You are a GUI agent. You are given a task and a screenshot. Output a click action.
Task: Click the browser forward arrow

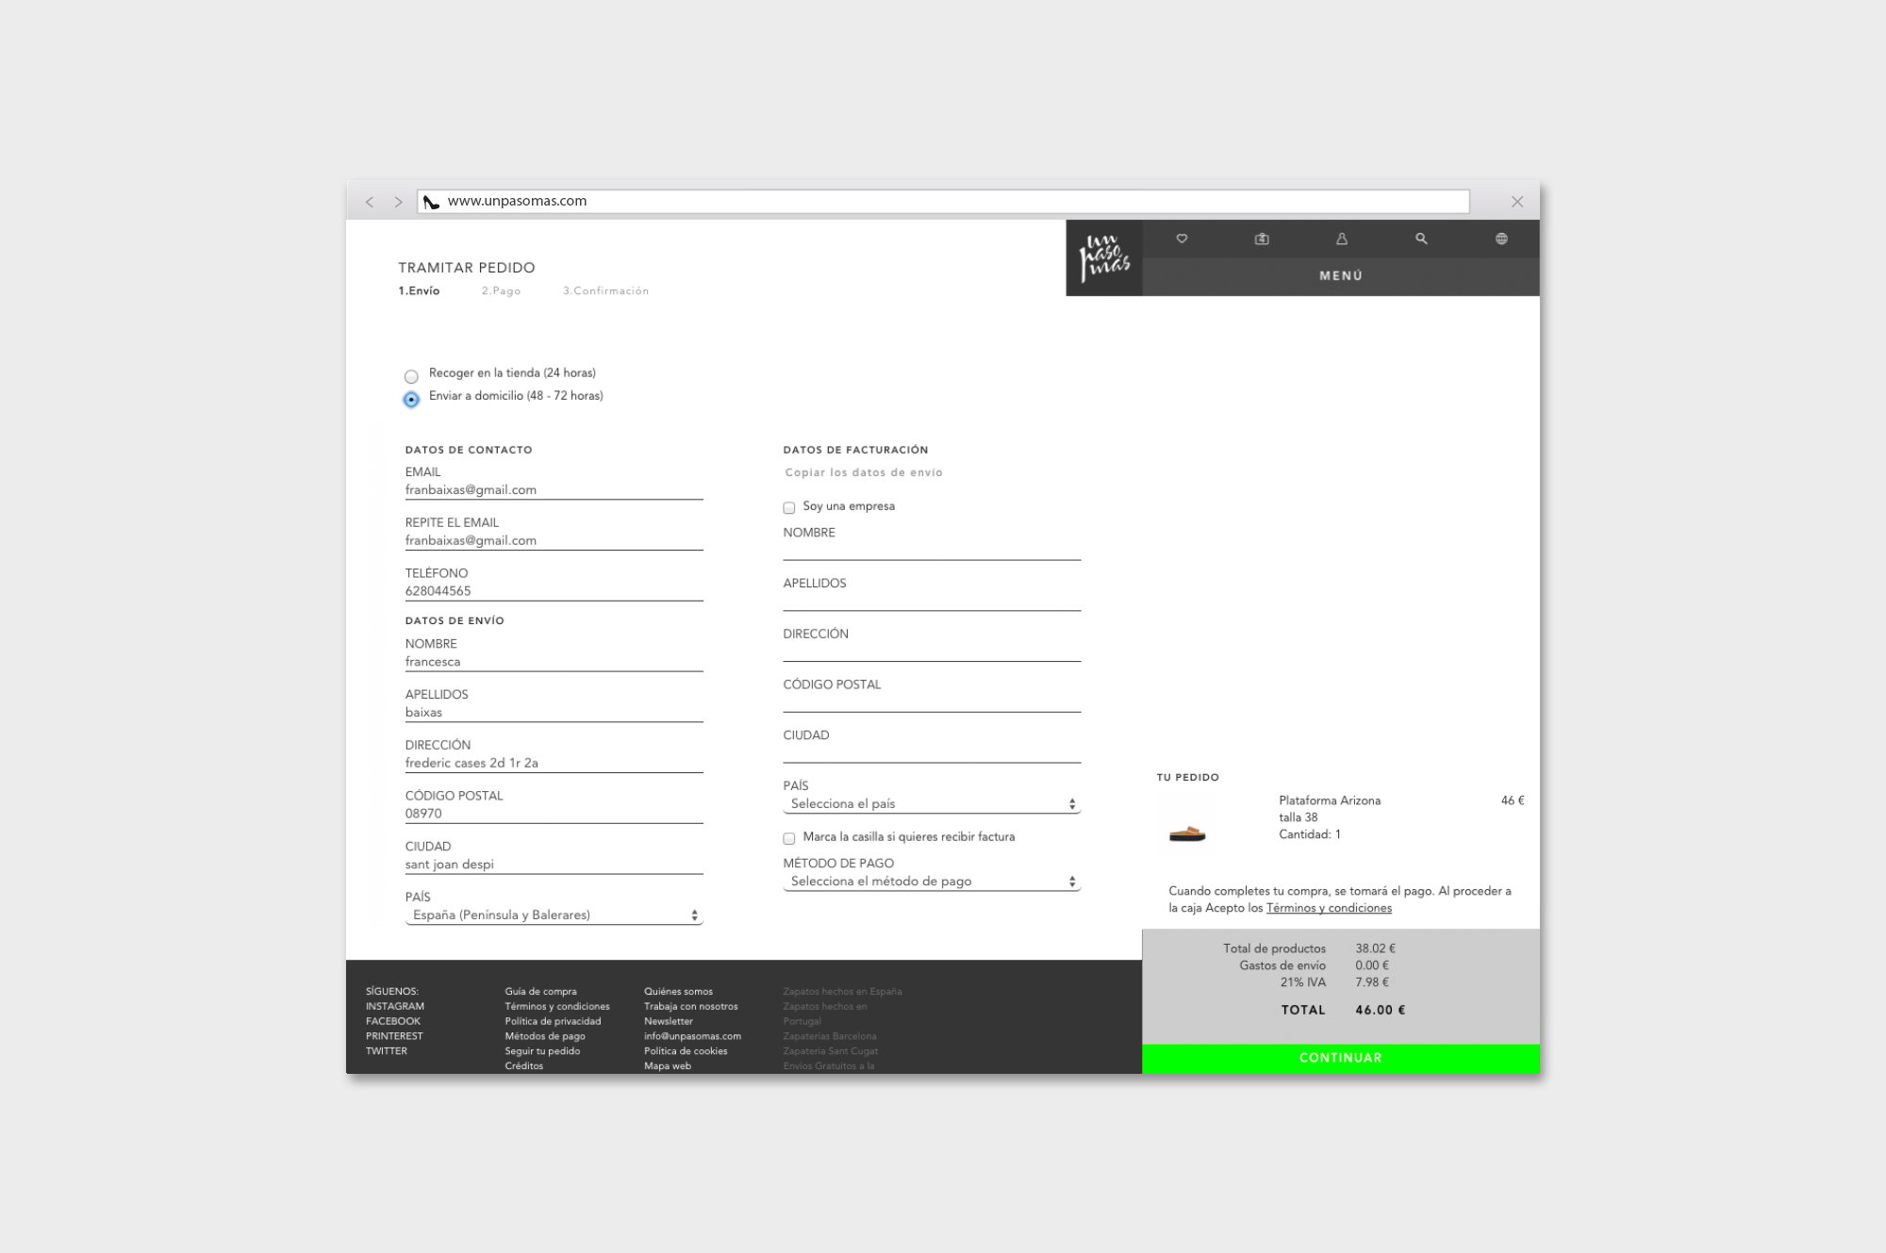tap(398, 202)
